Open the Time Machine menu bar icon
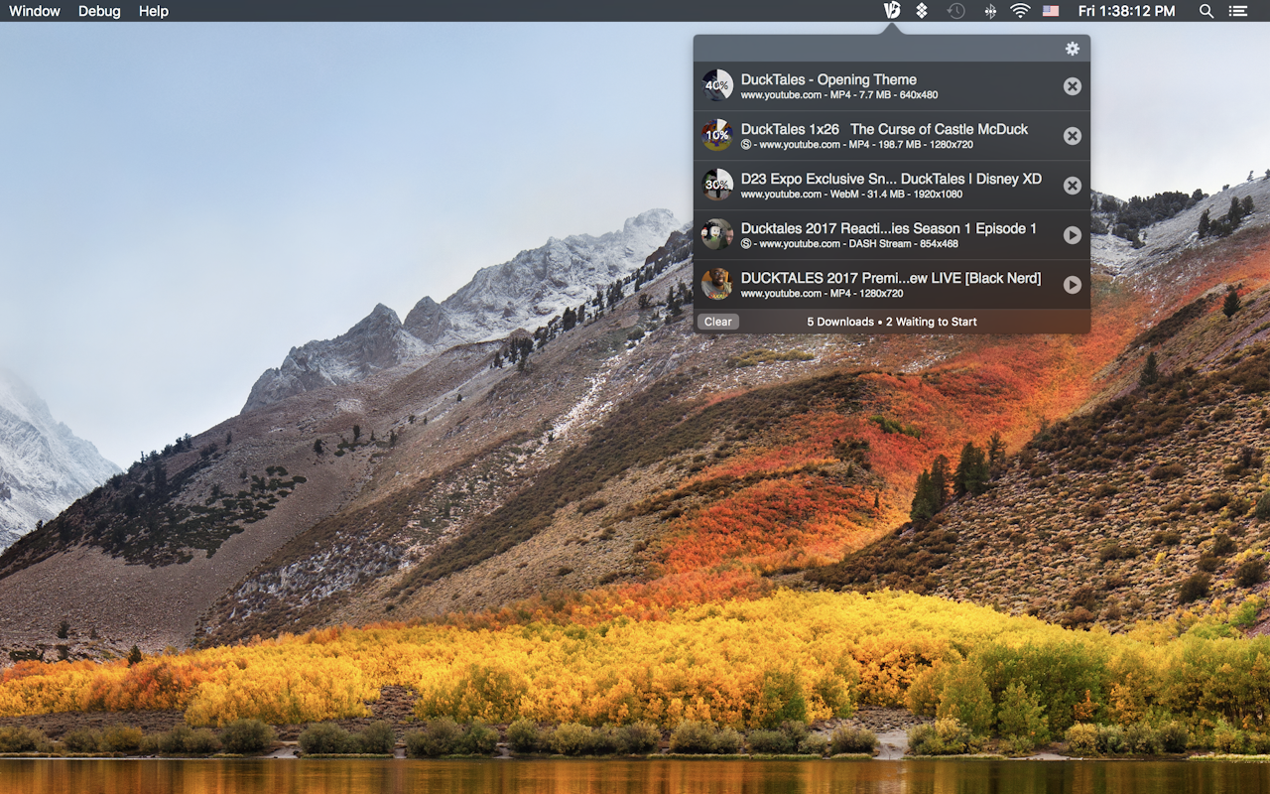This screenshot has height=794, width=1270. coord(955,11)
